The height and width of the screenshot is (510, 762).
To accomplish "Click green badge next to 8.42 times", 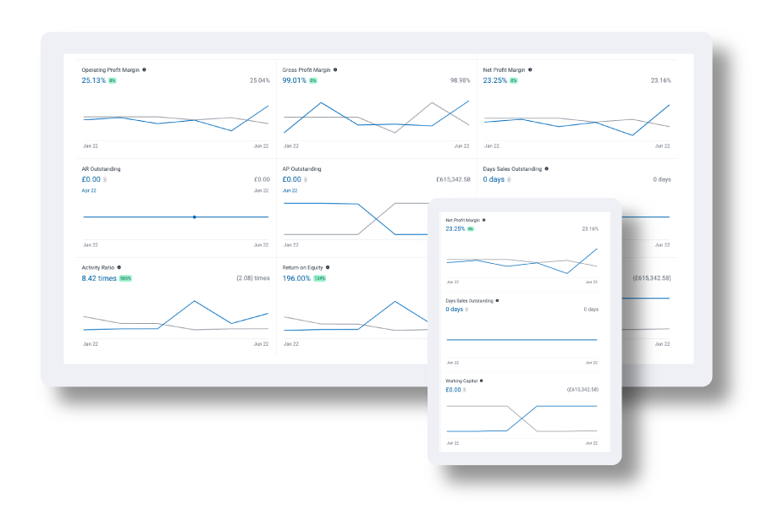I will click(x=125, y=278).
